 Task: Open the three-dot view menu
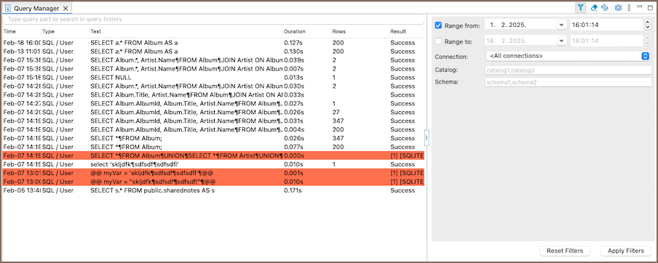tap(629, 7)
